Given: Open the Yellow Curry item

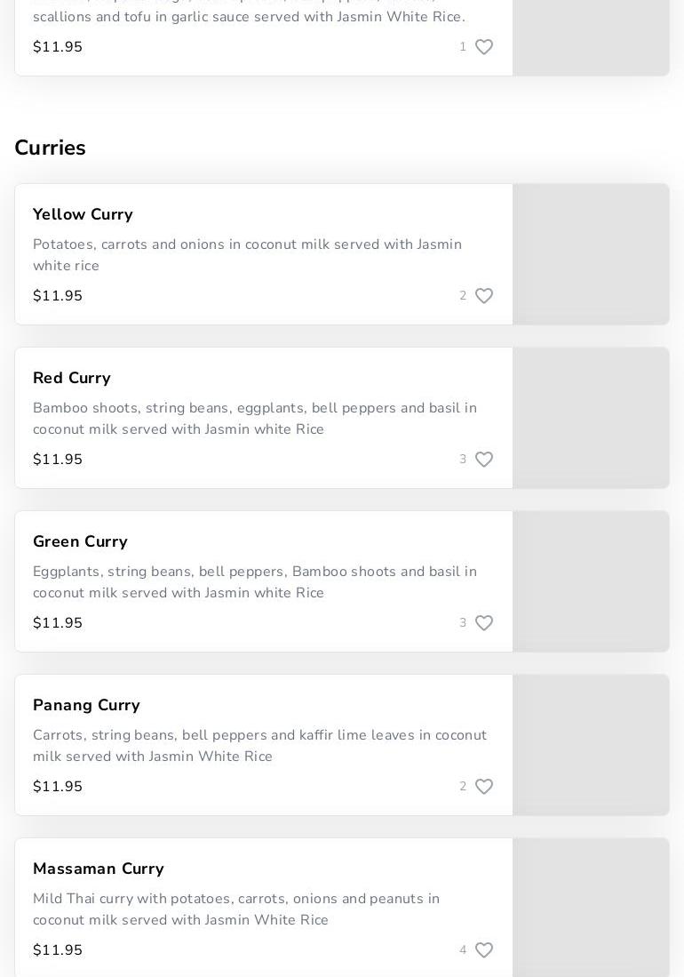Looking at the screenshot, I should click(x=83, y=215).
